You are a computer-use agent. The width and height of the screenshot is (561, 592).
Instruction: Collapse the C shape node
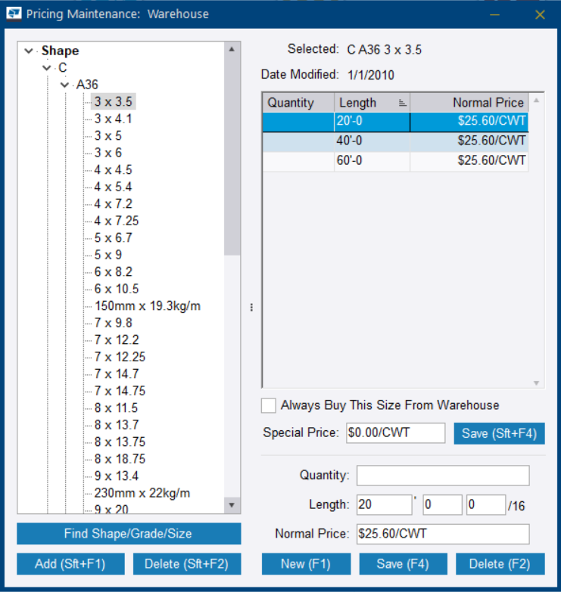[47, 67]
